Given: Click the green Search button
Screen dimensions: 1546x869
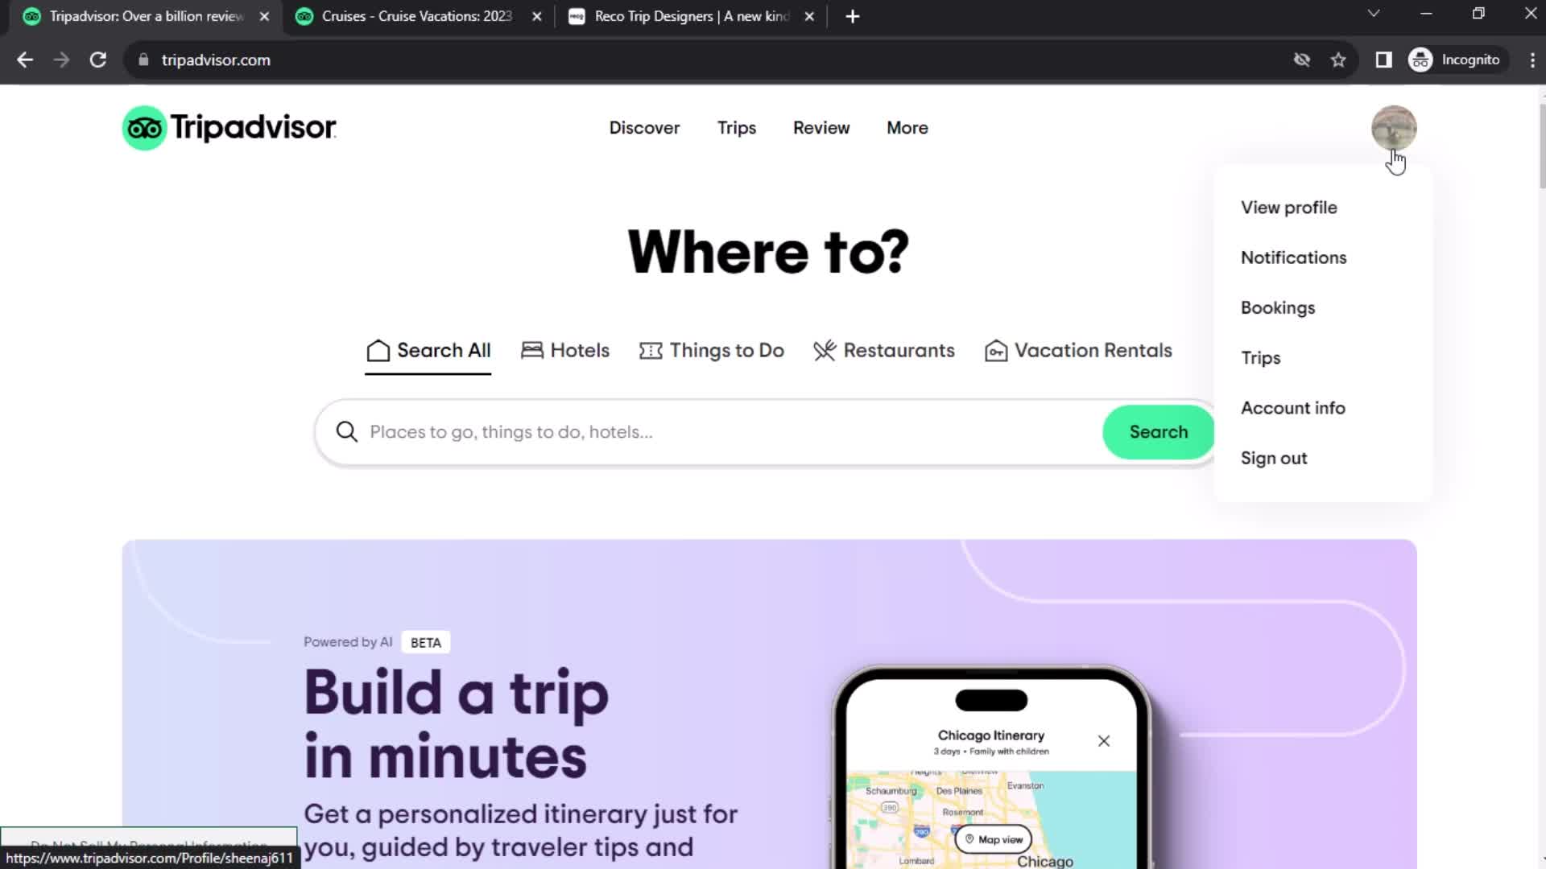Looking at the screenshot, I should pos(1159,432).
